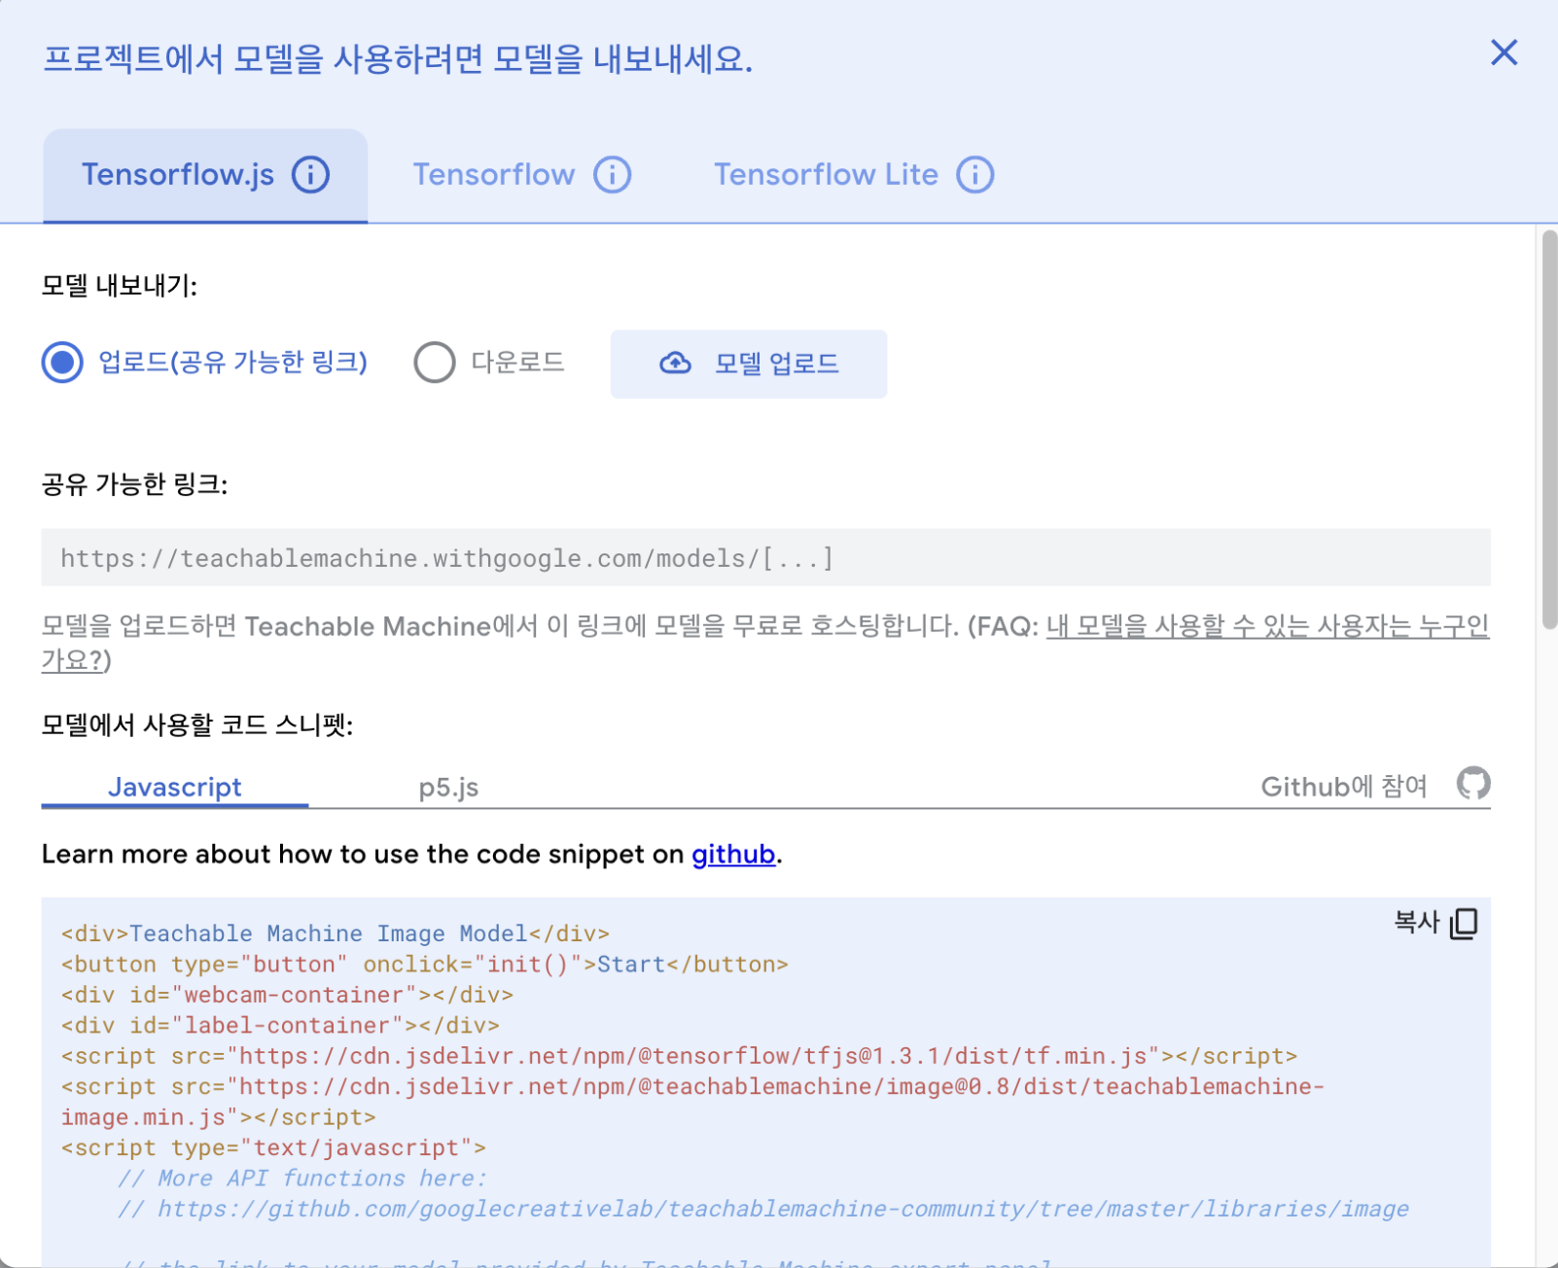1558x1268 pixels.
Task: Click the 'Teachable Machine Image Model' code line
Action: click(x=335, y=933)
